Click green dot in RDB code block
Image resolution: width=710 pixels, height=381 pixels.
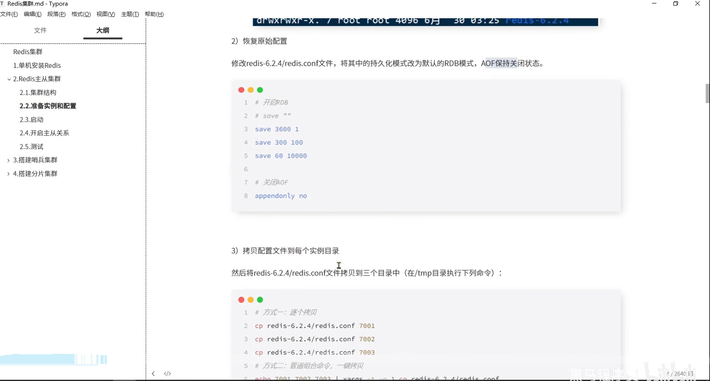260,90
